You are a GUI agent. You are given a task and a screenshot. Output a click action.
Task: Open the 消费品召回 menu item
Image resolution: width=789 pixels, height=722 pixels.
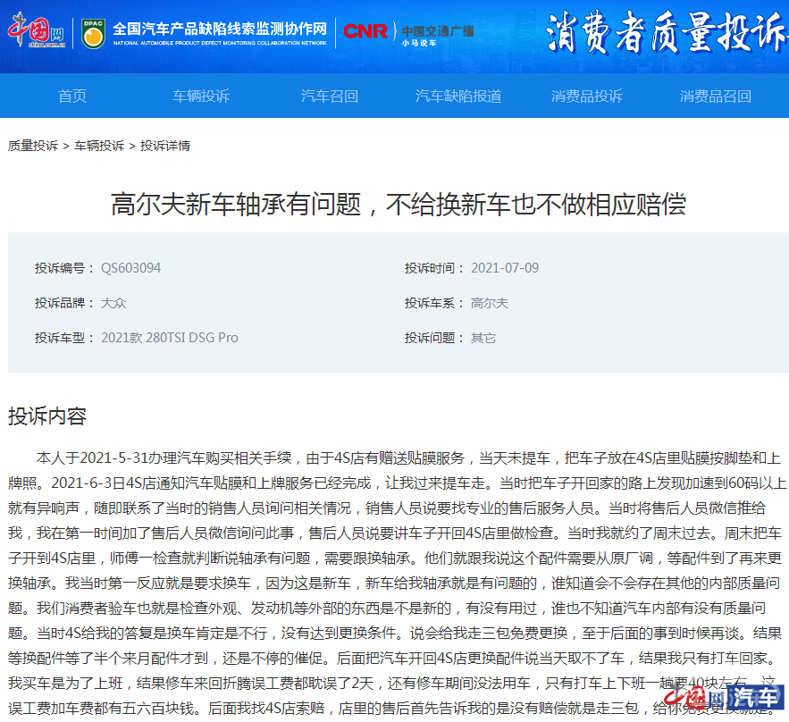click(x=716, y=97)
